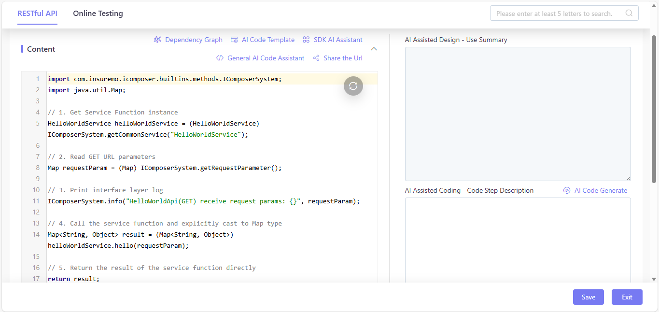Launch the SDK AI Assistant icon

coord(306,40)
